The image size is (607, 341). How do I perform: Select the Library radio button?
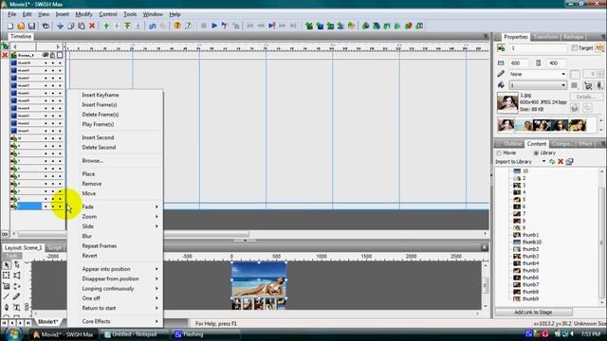click(536, 153)
